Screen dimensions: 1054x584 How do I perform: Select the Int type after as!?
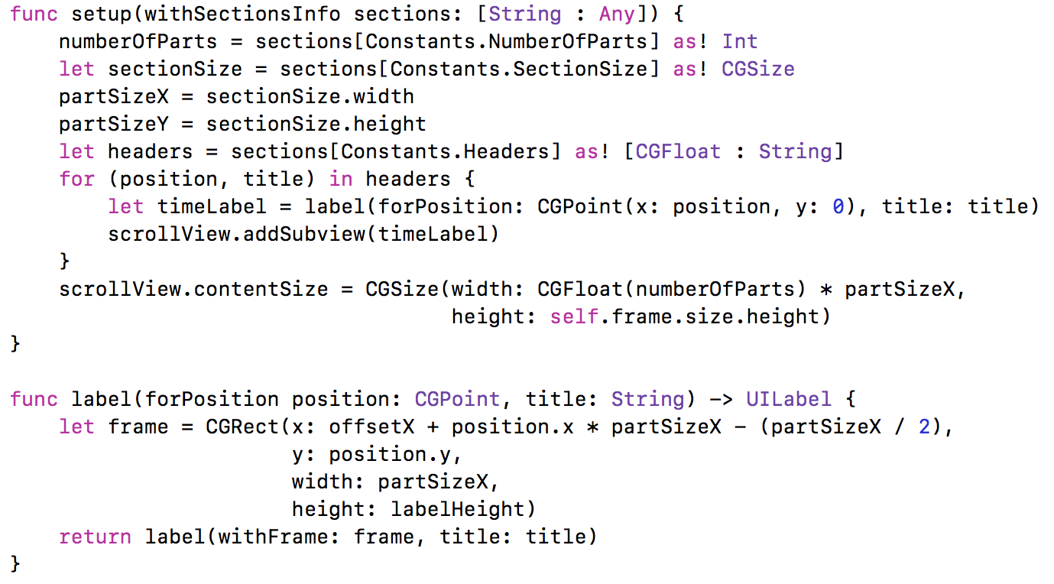[x=740, y=41]
